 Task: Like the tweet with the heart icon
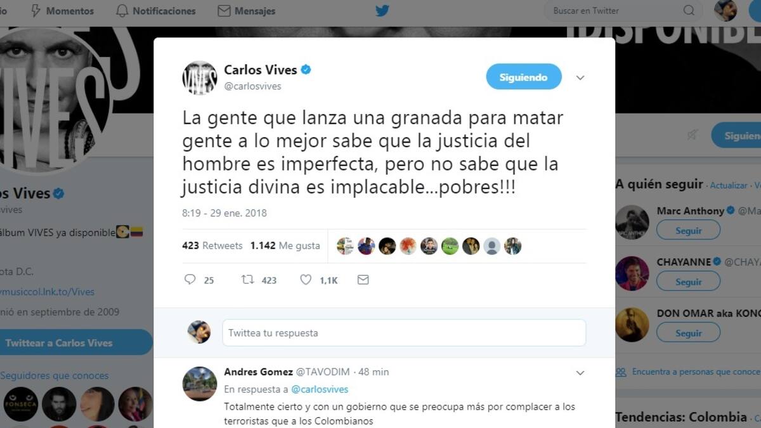click(306, 279)
